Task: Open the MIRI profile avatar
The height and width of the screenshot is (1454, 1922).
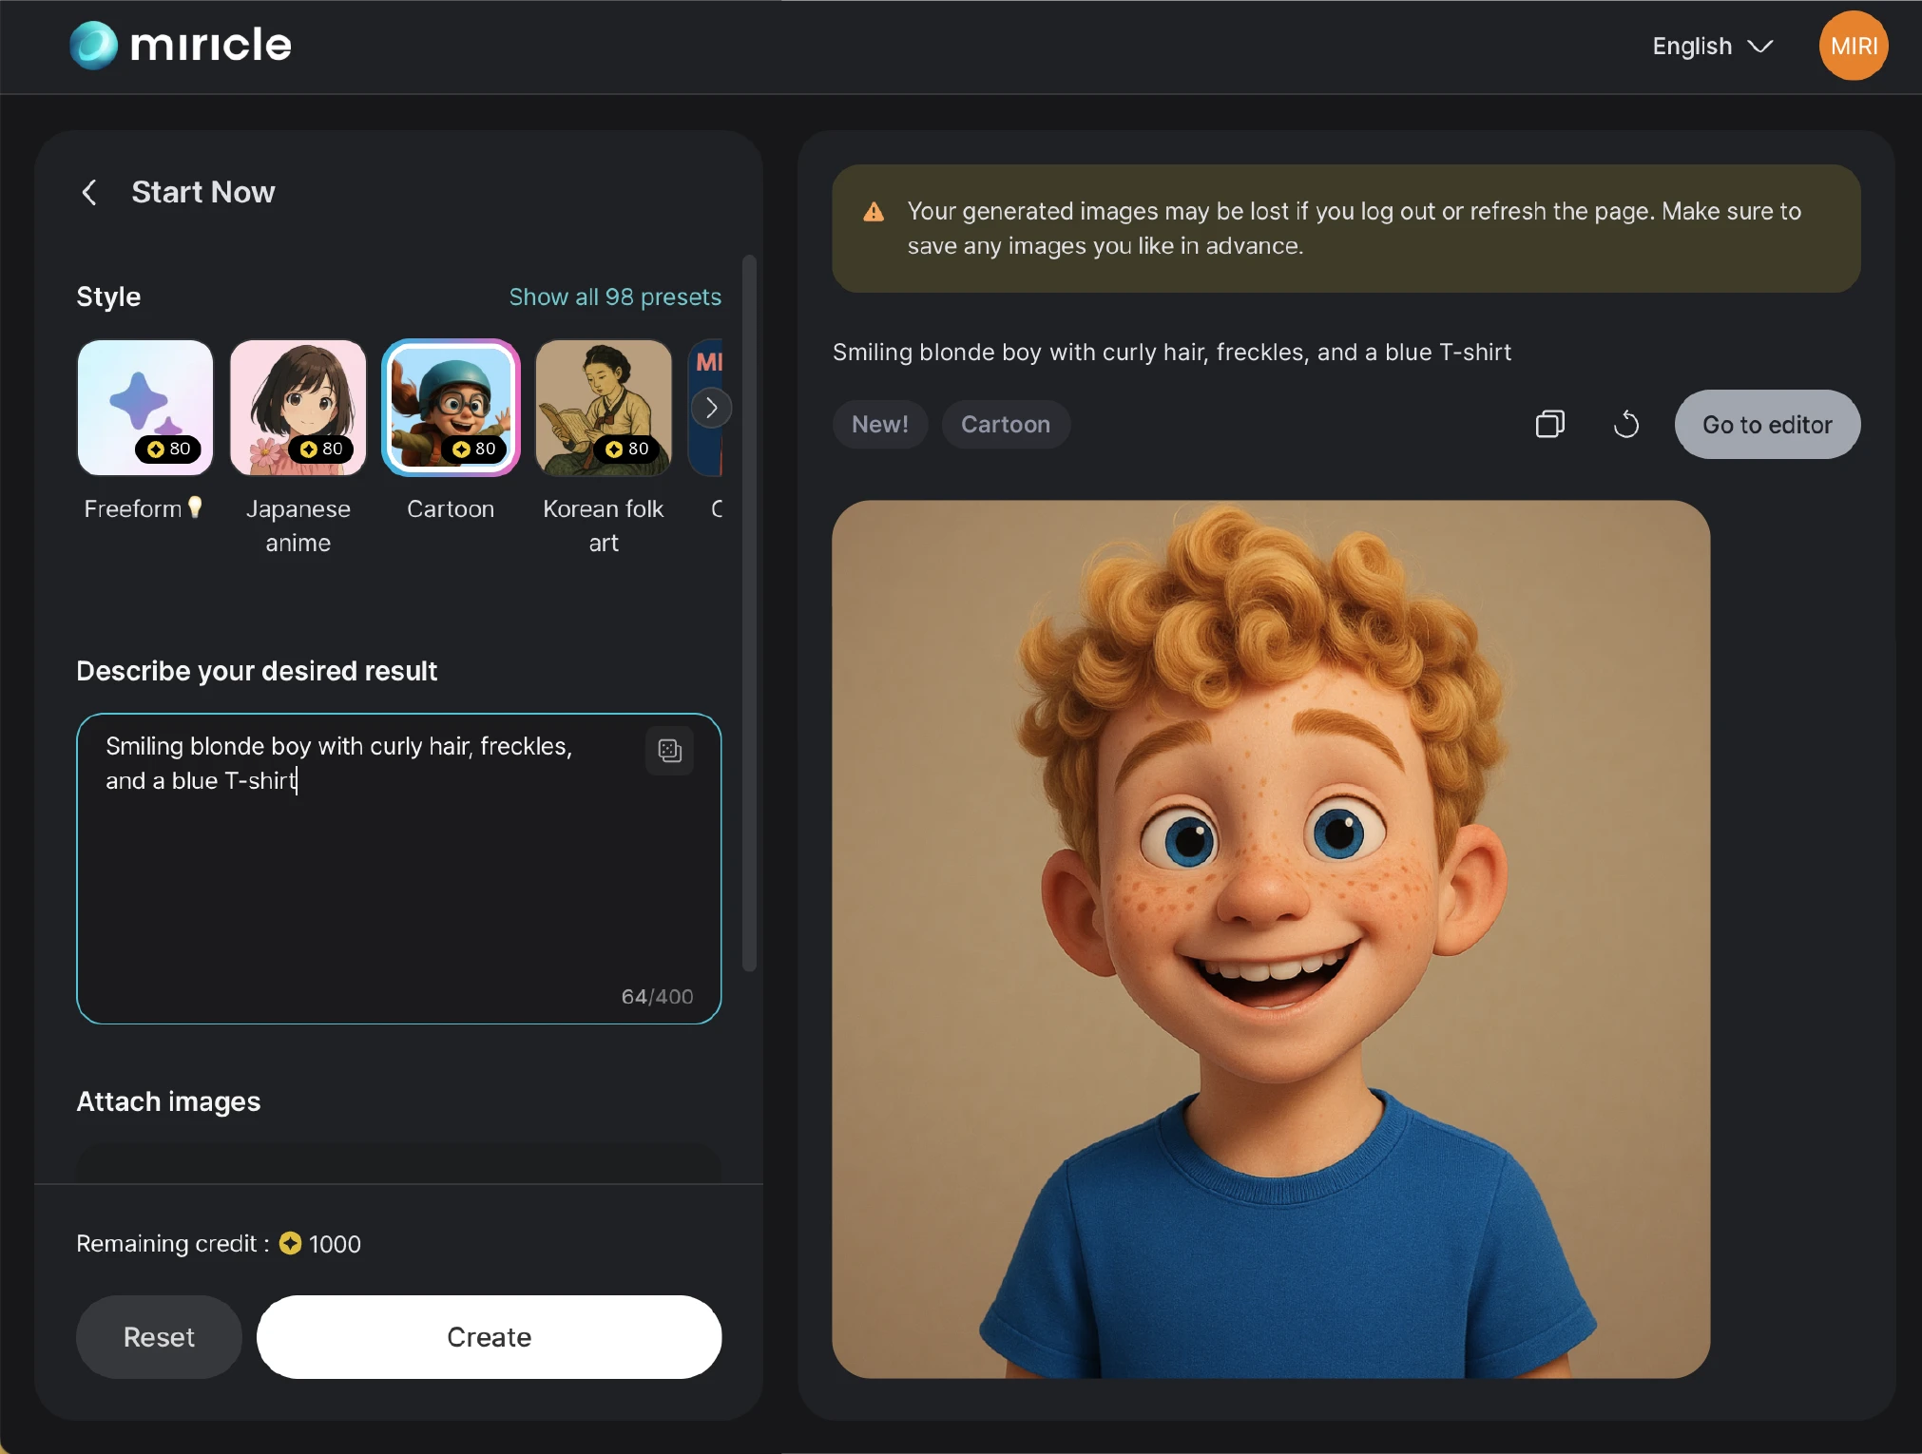Action: 1852,45
